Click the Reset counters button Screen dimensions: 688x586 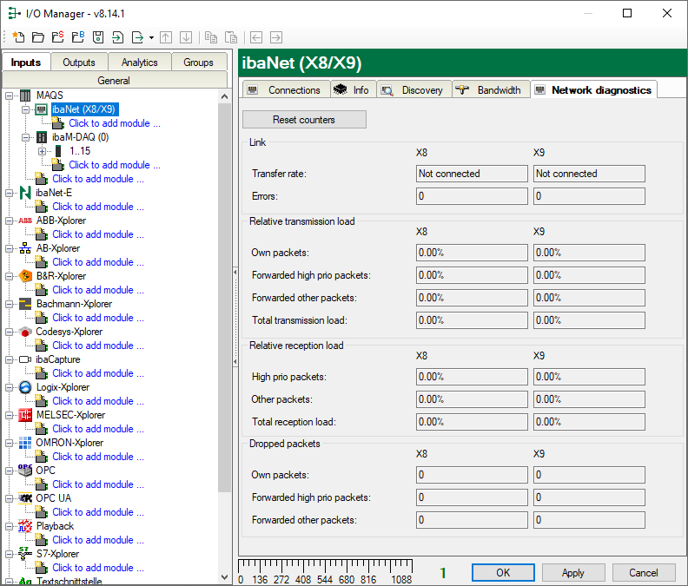point(304,119)
